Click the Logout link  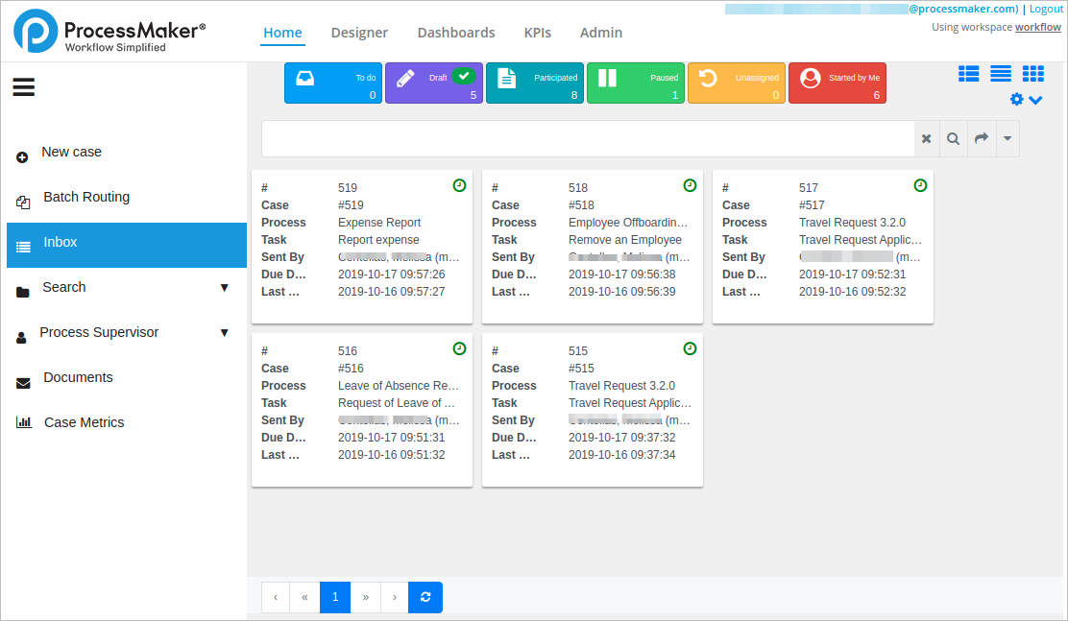pos(1046,9)
